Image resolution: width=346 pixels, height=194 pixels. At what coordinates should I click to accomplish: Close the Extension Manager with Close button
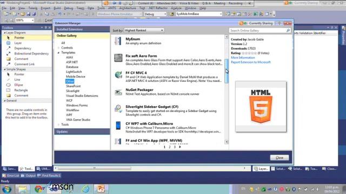(x=280, y=158)
